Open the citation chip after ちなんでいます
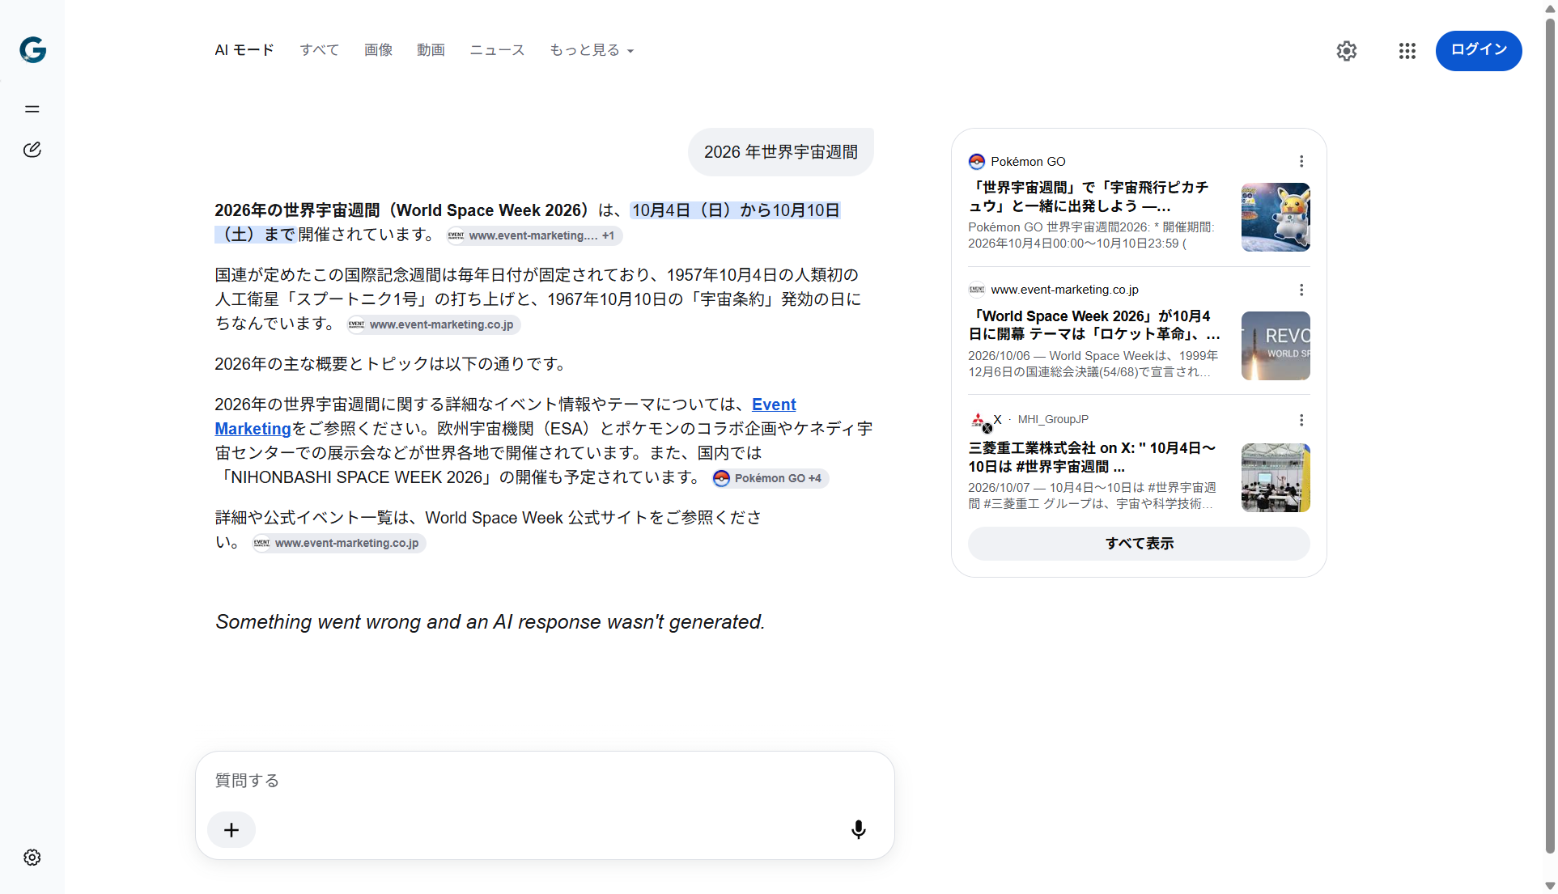Viewport: 1558px width, 894px height. pos(433,324)
